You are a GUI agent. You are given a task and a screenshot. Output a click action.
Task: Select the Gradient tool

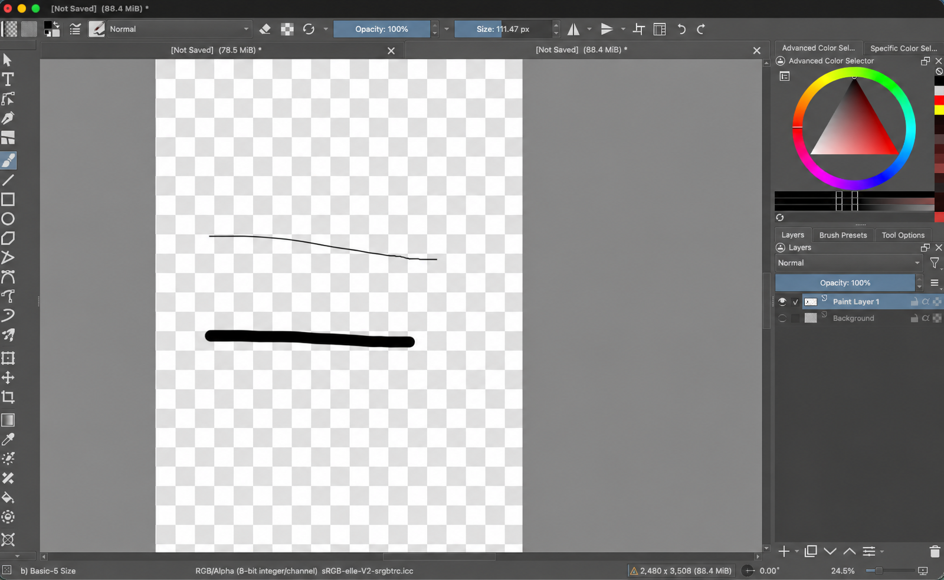(8, 420)
